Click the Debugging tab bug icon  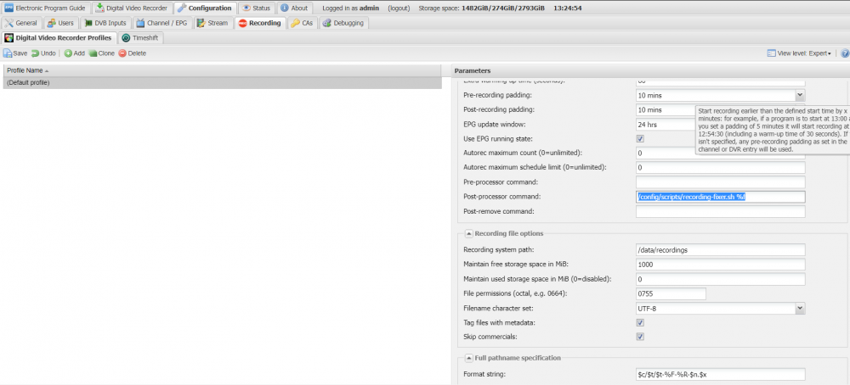327,23
